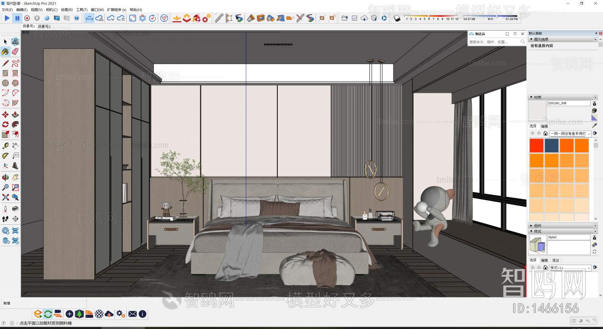
Task: Switch to scene tab 场景号1
Action: pos(29,26)
